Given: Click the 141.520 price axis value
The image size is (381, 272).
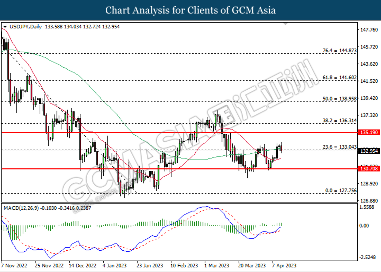Looking at the screenshot, I should click(369, 81).
